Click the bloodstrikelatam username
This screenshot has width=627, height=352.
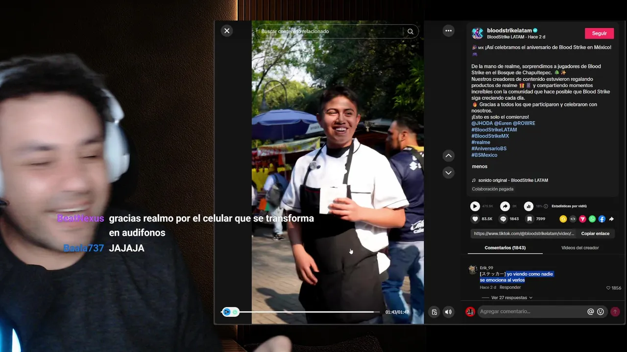tap(509, 30)
